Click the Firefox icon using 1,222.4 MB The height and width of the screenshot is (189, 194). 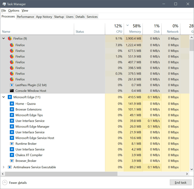click(x=12, y=45)
